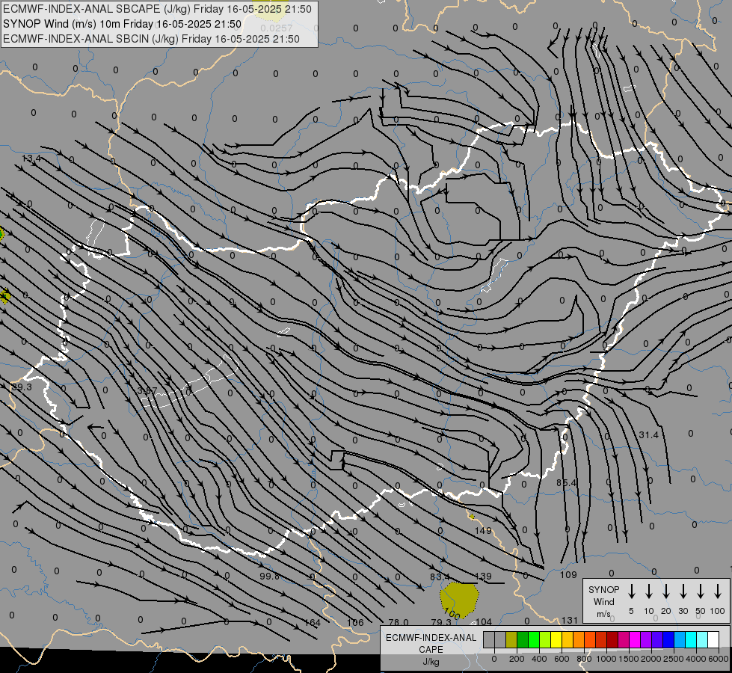Click the SBCIN title line in header box
The height and width of the screenshot is (673, 732).
[151, 39]
